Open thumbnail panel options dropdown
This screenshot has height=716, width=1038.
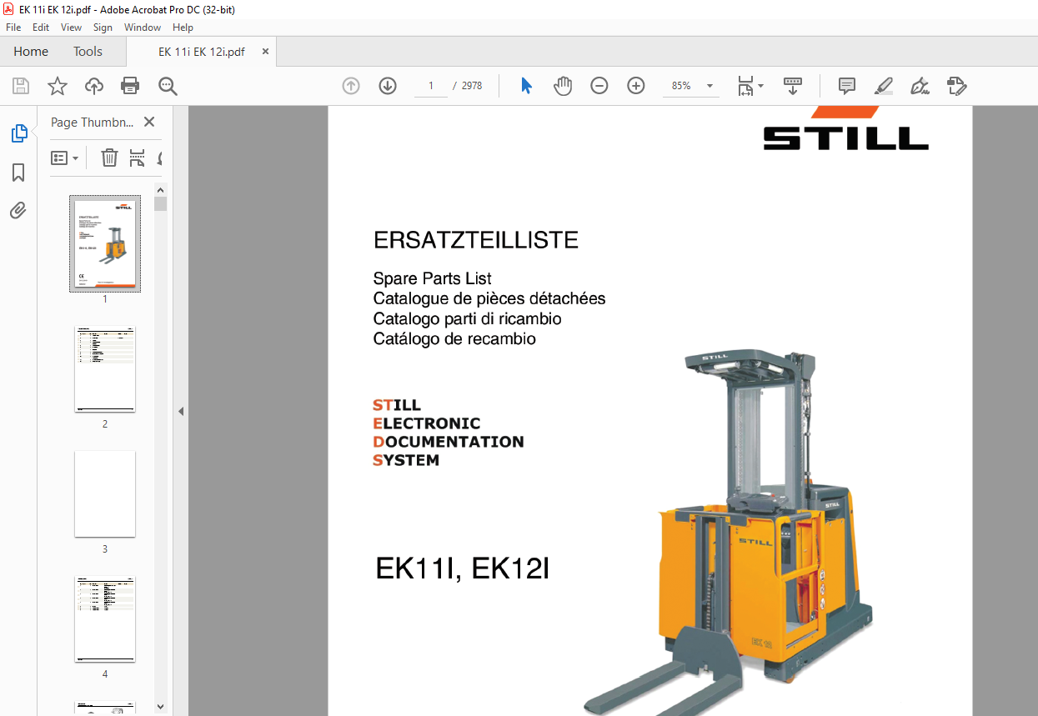click(65, 158)
